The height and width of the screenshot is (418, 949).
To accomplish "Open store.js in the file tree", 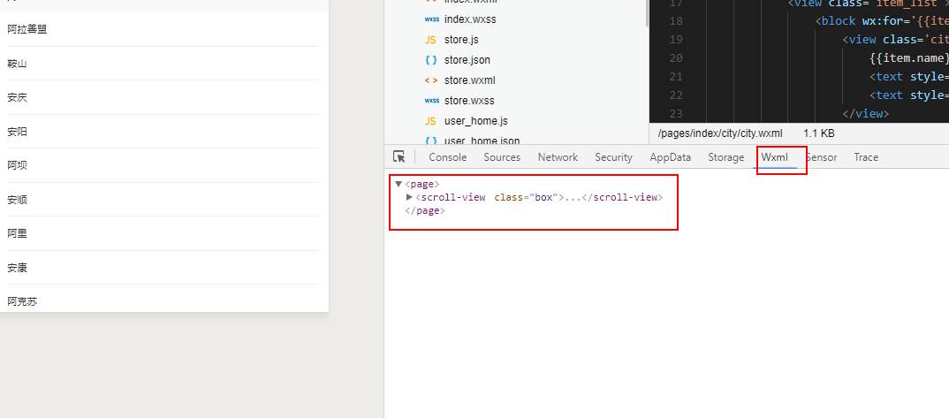I will (461, 40).
